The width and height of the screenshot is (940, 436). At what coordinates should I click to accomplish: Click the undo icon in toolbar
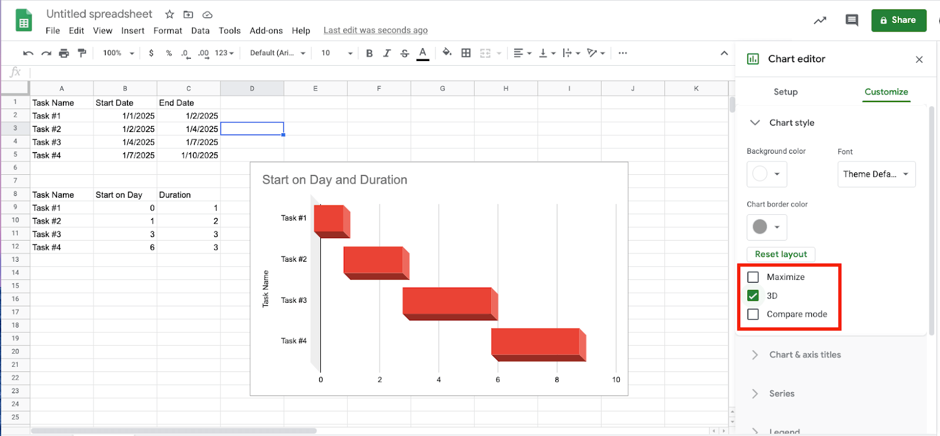click(28, 53)
